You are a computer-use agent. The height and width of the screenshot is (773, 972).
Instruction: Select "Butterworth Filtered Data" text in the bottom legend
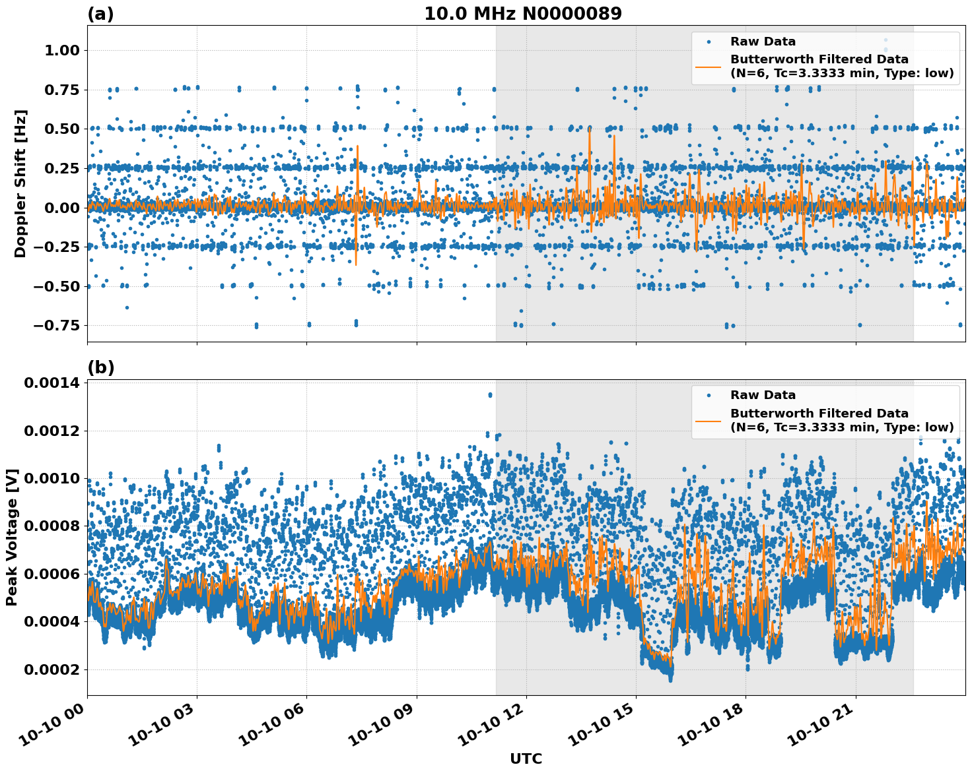coord(819,414)
